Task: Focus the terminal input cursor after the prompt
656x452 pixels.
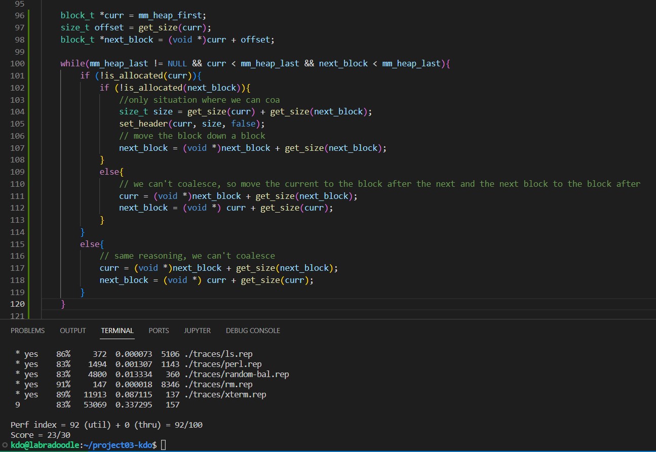Action: [x=163, y=444]
